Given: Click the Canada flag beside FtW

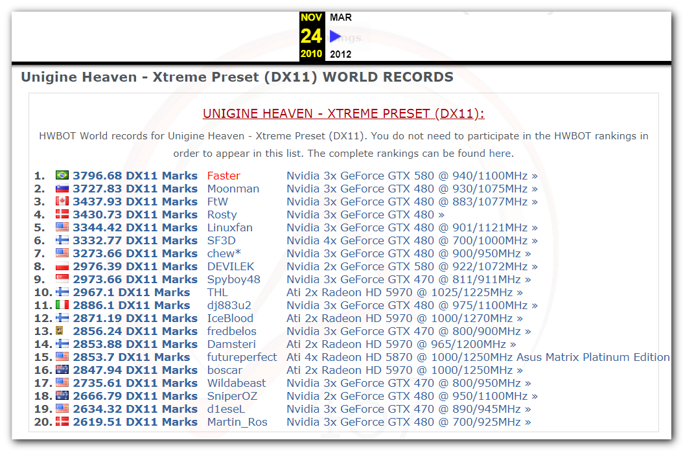Looking at the screenshot, I should click(x=62, y=202).
